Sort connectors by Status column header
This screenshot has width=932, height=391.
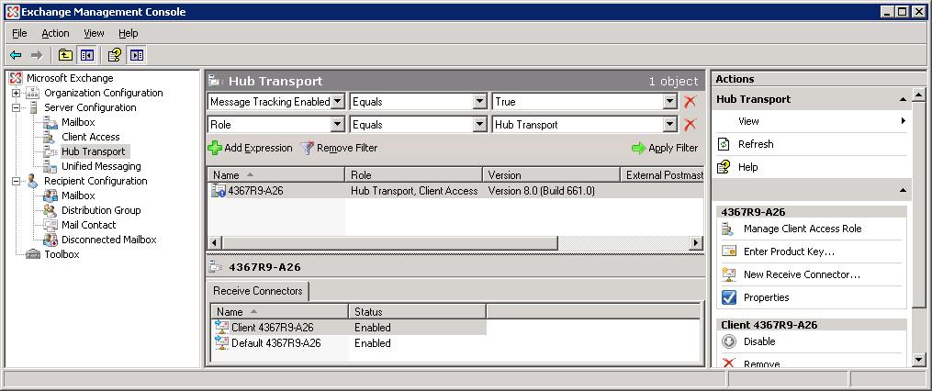pyautogui.click(x=417, y=312)
